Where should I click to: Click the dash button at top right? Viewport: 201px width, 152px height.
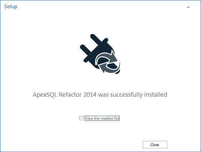[x=188, y=7]
